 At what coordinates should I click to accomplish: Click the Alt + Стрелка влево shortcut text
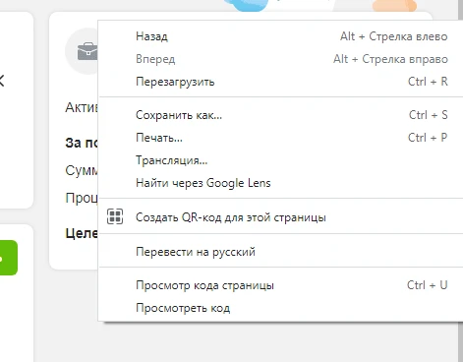pyautogui.click(x=393, y=36)
